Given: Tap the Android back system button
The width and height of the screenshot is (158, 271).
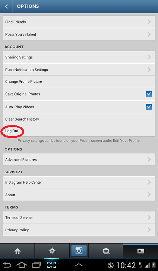Looking at the screenshot, I should [x=7, y=265].
